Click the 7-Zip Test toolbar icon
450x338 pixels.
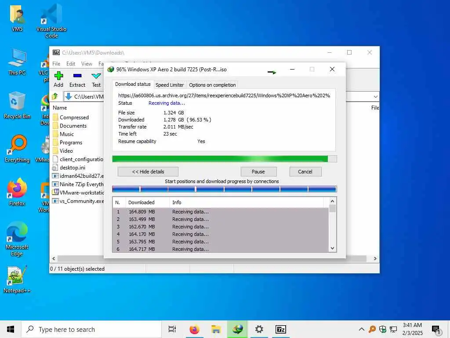(96, 76)
